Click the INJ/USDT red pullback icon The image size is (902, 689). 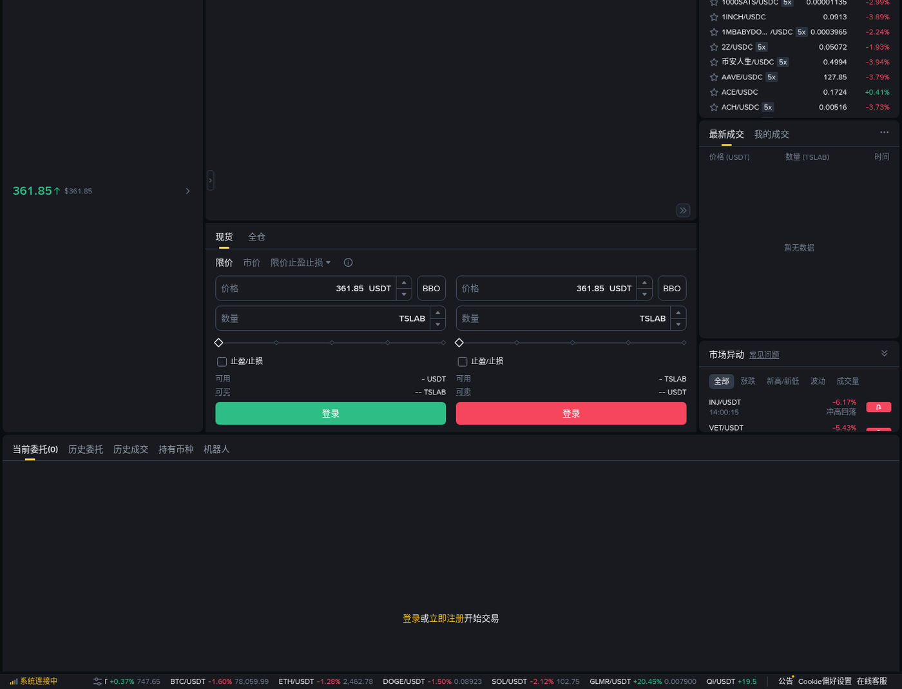pos(879,407)
